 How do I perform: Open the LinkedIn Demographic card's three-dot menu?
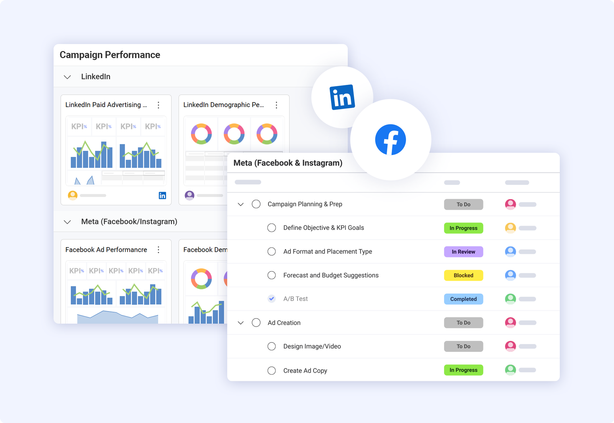[x=276, y=105]
